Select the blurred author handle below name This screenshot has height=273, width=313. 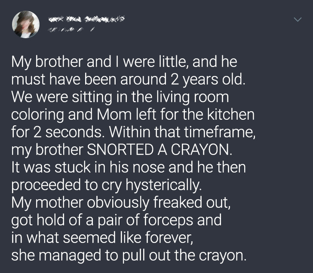pos(71,30)
